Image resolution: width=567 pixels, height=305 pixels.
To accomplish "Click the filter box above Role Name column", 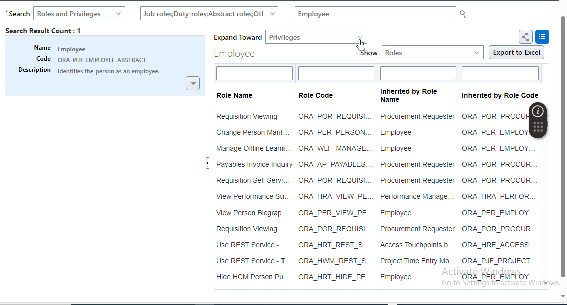I will pyautogui.click(x=254, y=73).
